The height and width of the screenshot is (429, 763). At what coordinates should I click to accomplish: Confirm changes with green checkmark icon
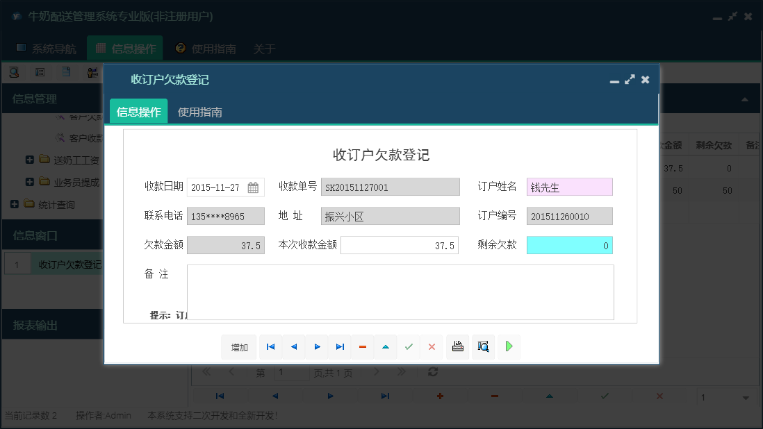coord(409,346)
